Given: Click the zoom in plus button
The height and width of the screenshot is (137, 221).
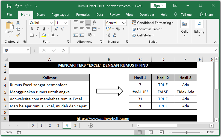Looking at the screenshot, I should pos(202,132).
